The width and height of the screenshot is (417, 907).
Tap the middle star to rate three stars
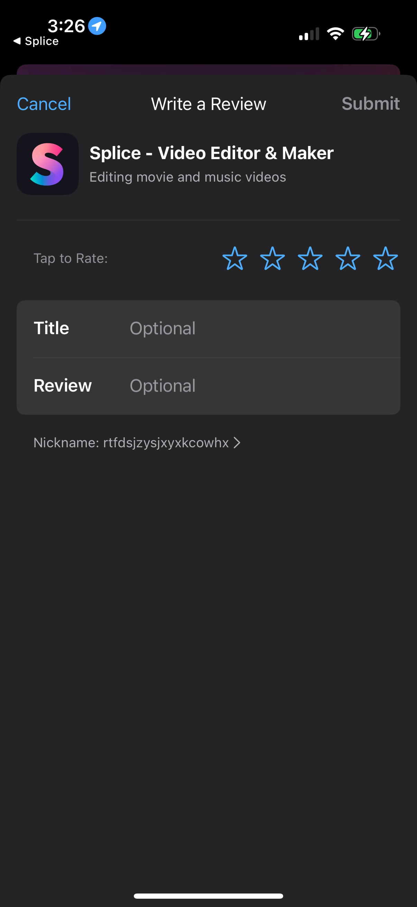click(310, 259)
